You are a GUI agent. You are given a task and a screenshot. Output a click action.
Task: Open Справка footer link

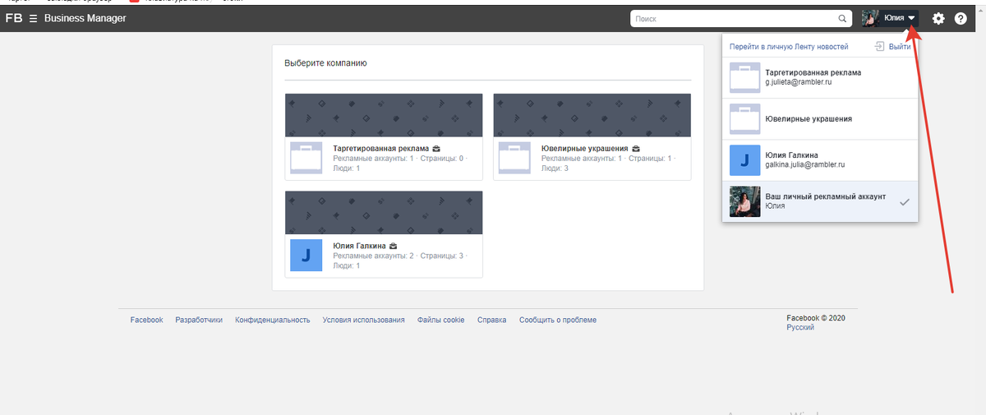click(x=491, y=320)
